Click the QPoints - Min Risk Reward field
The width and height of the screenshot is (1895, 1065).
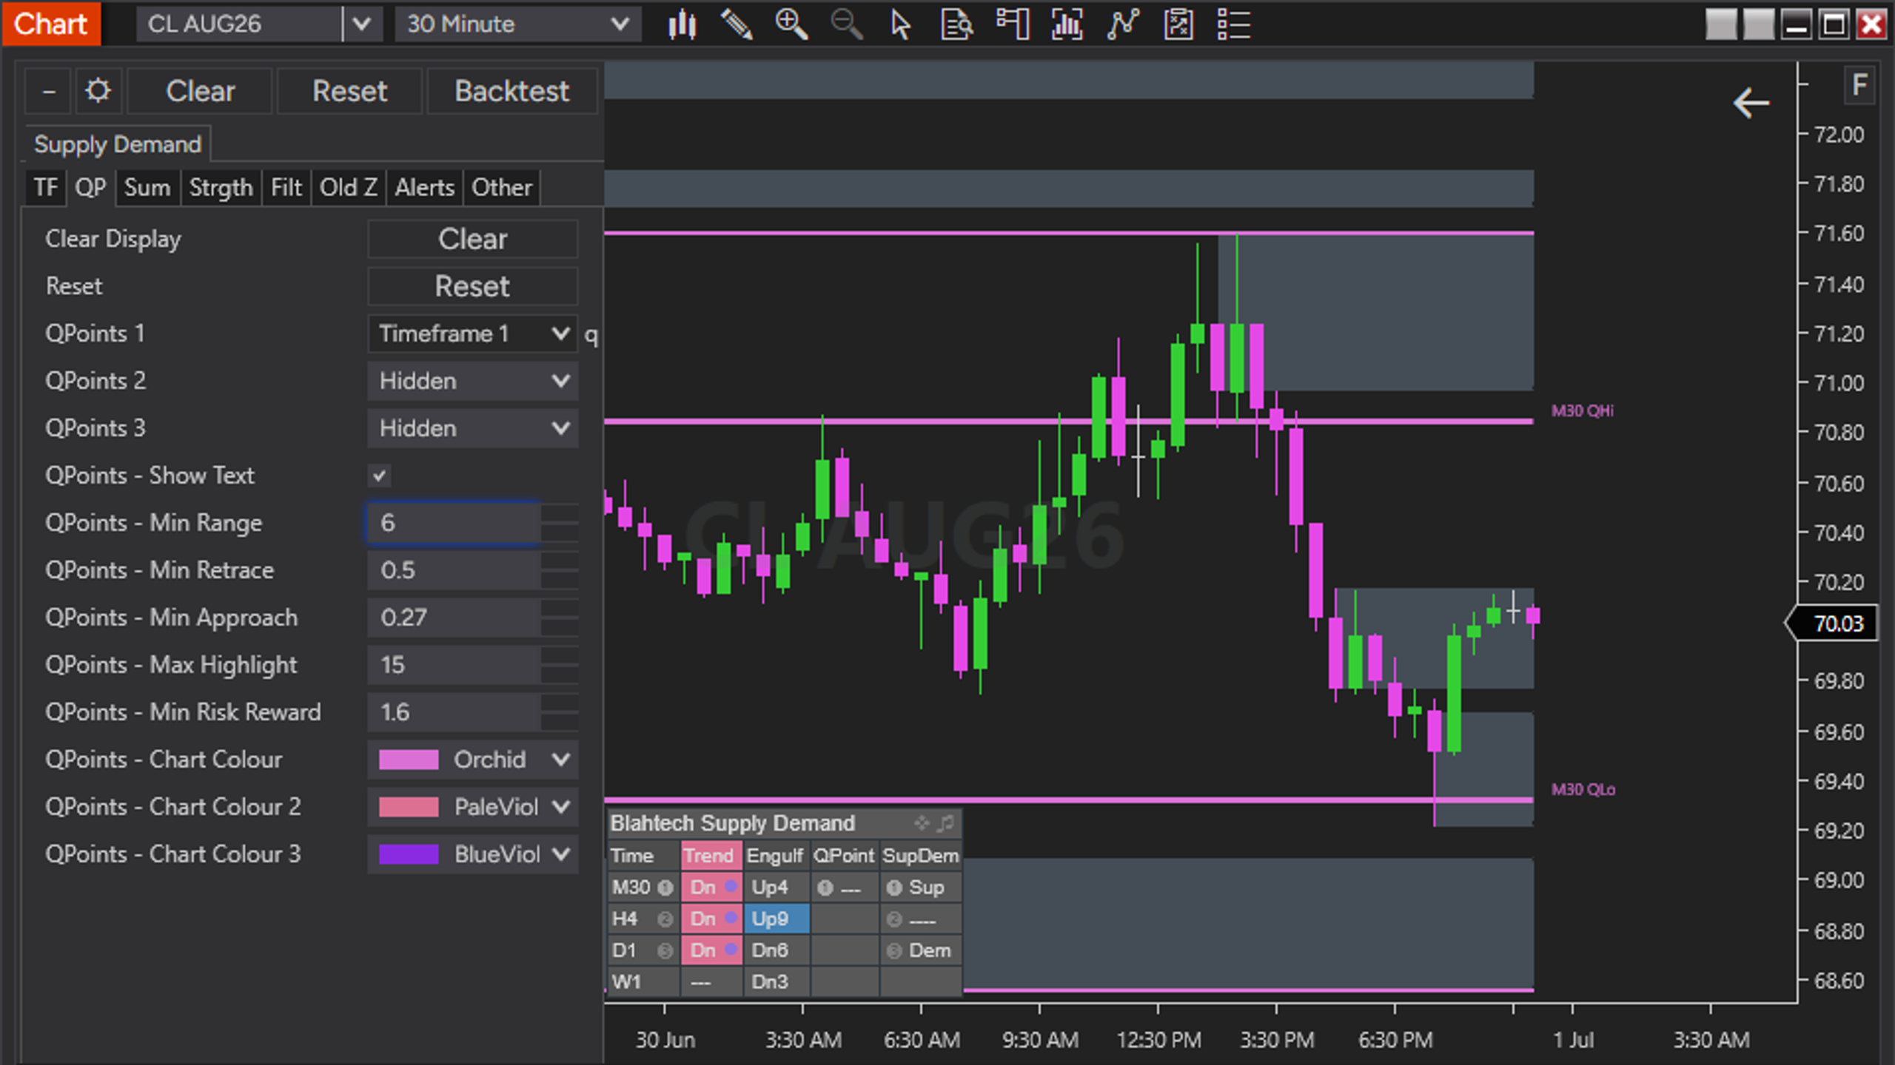click(455, 712)
